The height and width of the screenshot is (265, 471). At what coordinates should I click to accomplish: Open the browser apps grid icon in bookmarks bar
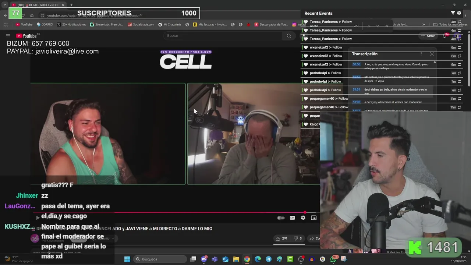pyautogui.click(x=6, y=25)
